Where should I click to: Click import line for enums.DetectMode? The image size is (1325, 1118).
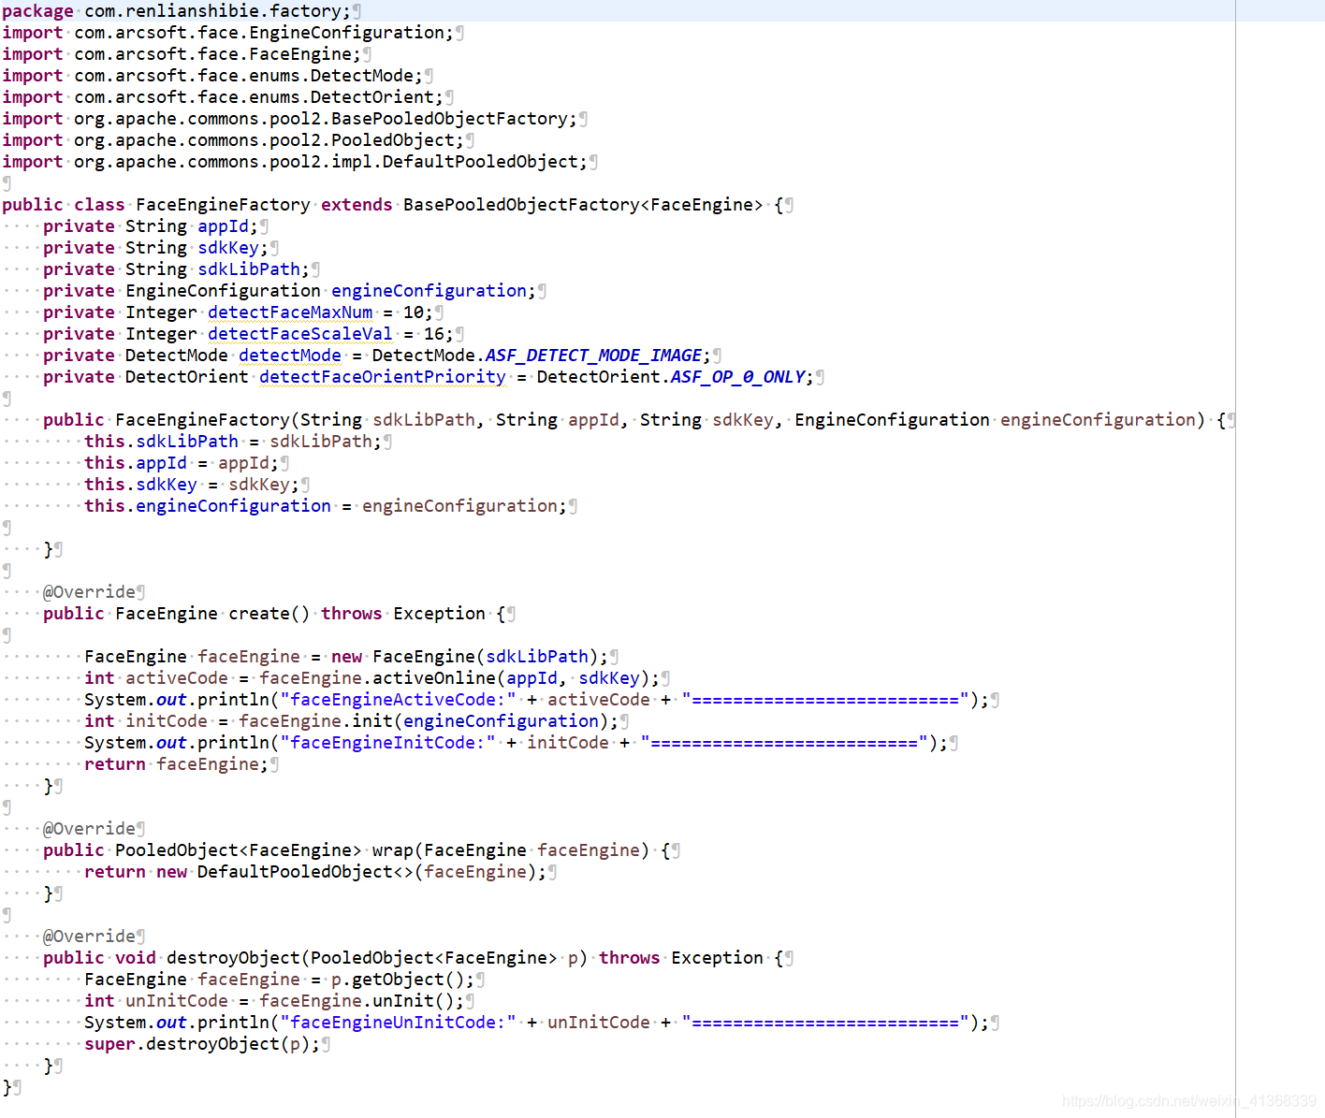click(212, 76)
